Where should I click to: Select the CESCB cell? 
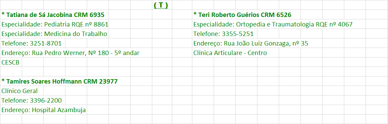pos(11,62)
